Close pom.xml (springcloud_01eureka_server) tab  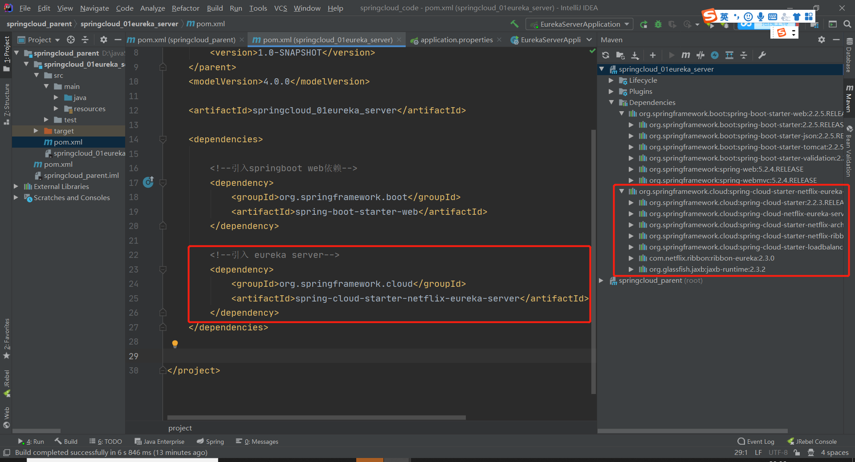pyautogui.click(x=399, y=40)
